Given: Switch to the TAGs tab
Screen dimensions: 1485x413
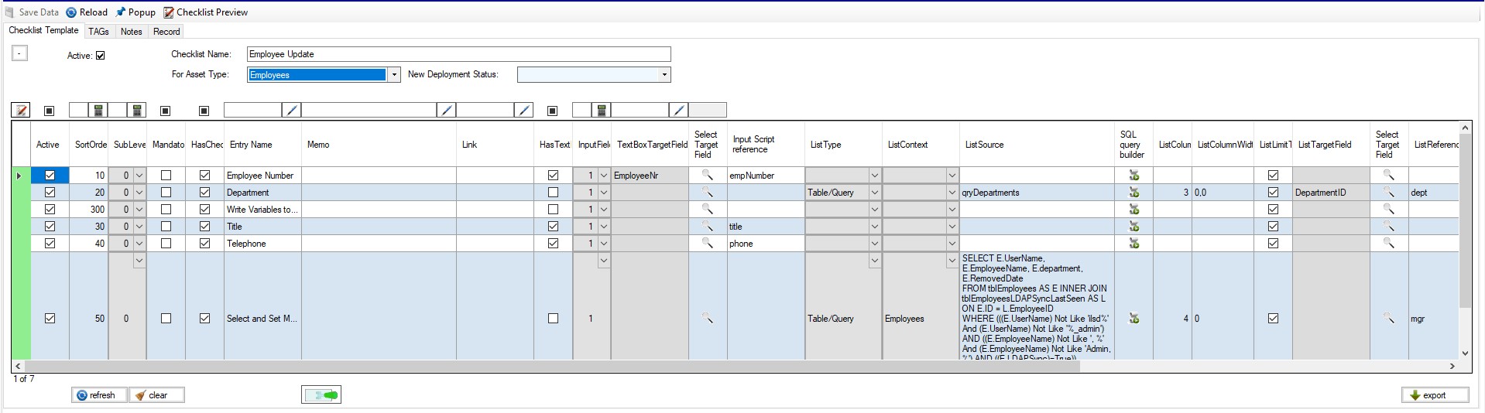Looking at the screenshot, I should (98, 32).
